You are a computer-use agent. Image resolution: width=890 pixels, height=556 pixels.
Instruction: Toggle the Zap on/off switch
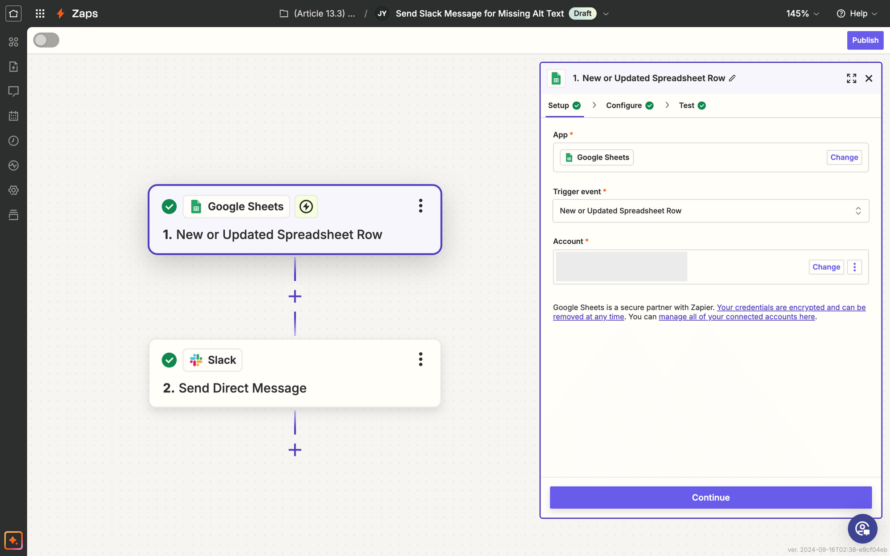click(x=46, y=40)
